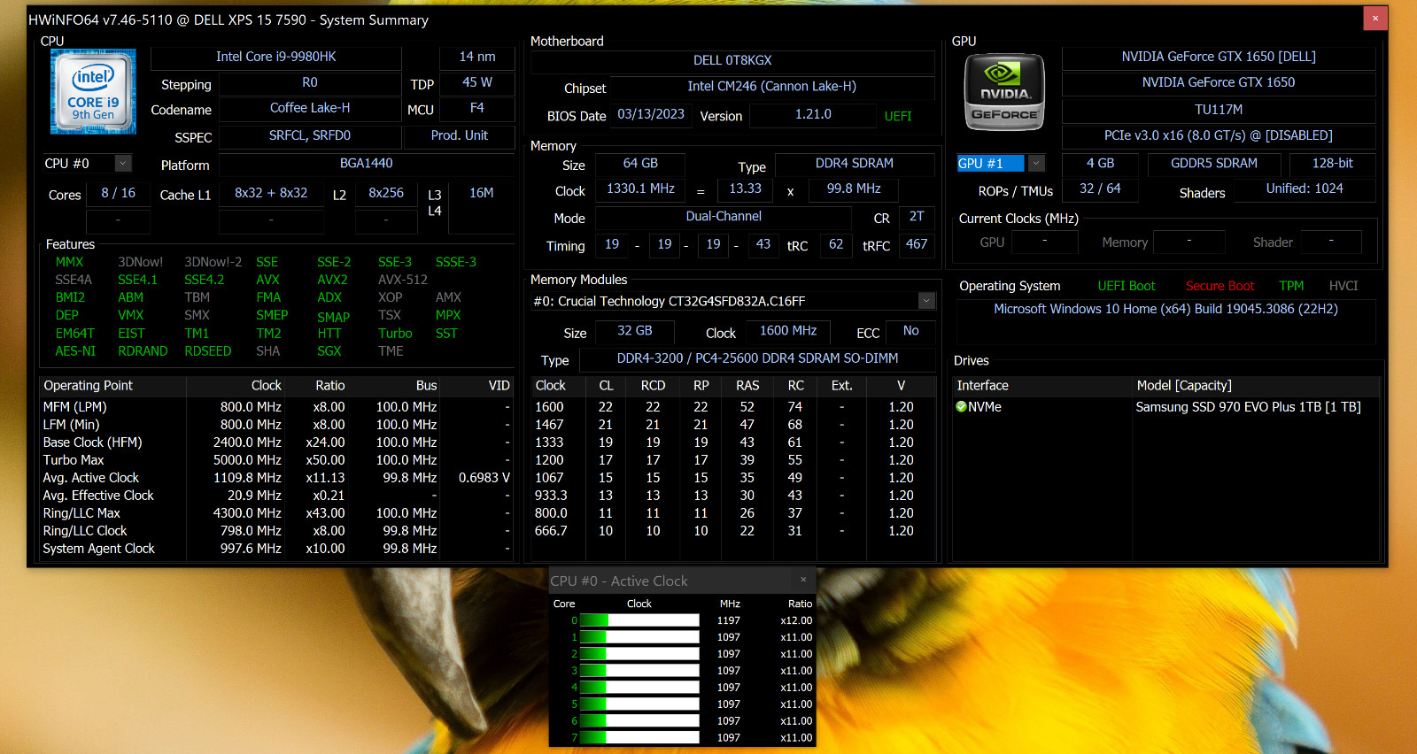The height and width of the screenshot is (754, 1417).
Task: Click the Intel Core i9-9980HK name field
Action: coord(276,58)
